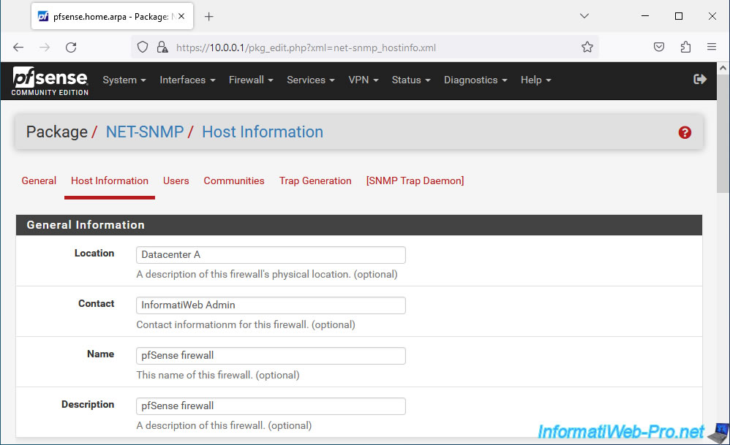Open the extensions puzzle icon

(x=685, y=47)
